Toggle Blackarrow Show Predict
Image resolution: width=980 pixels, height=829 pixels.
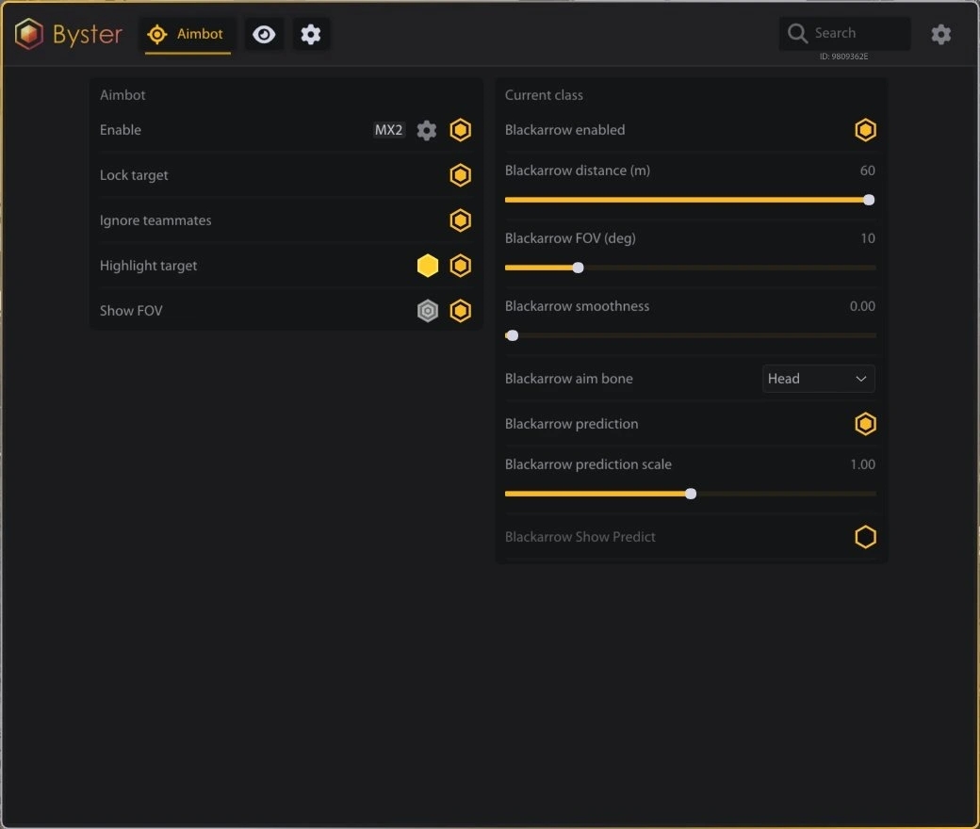[x=865, y=537]
